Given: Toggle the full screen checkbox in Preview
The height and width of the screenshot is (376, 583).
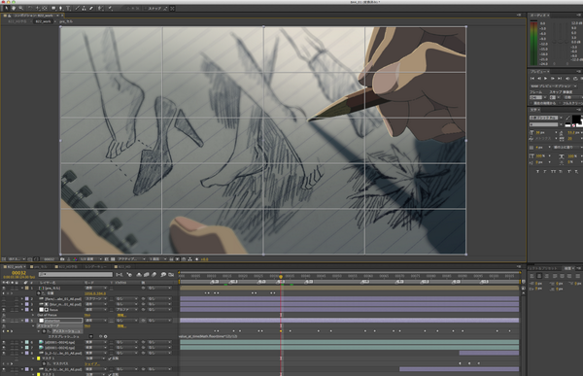Looking at the screenshot, I should [561, 103].
